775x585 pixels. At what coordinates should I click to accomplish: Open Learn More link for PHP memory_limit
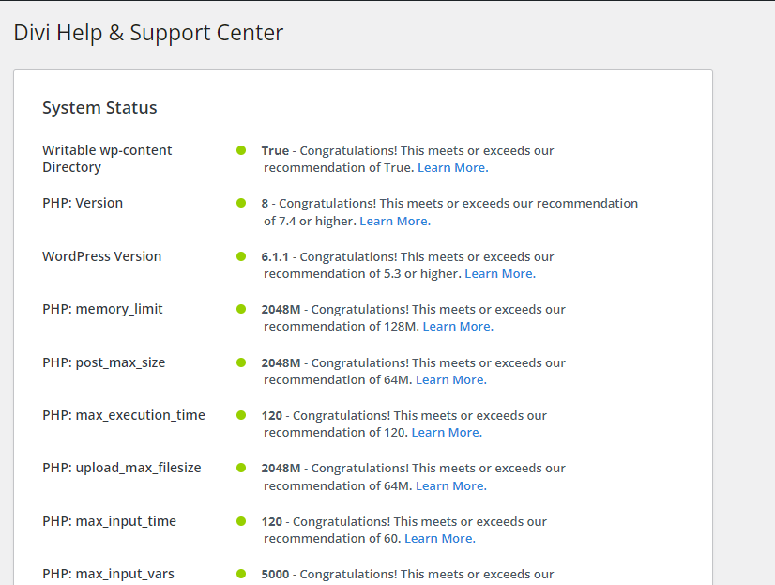458,327
